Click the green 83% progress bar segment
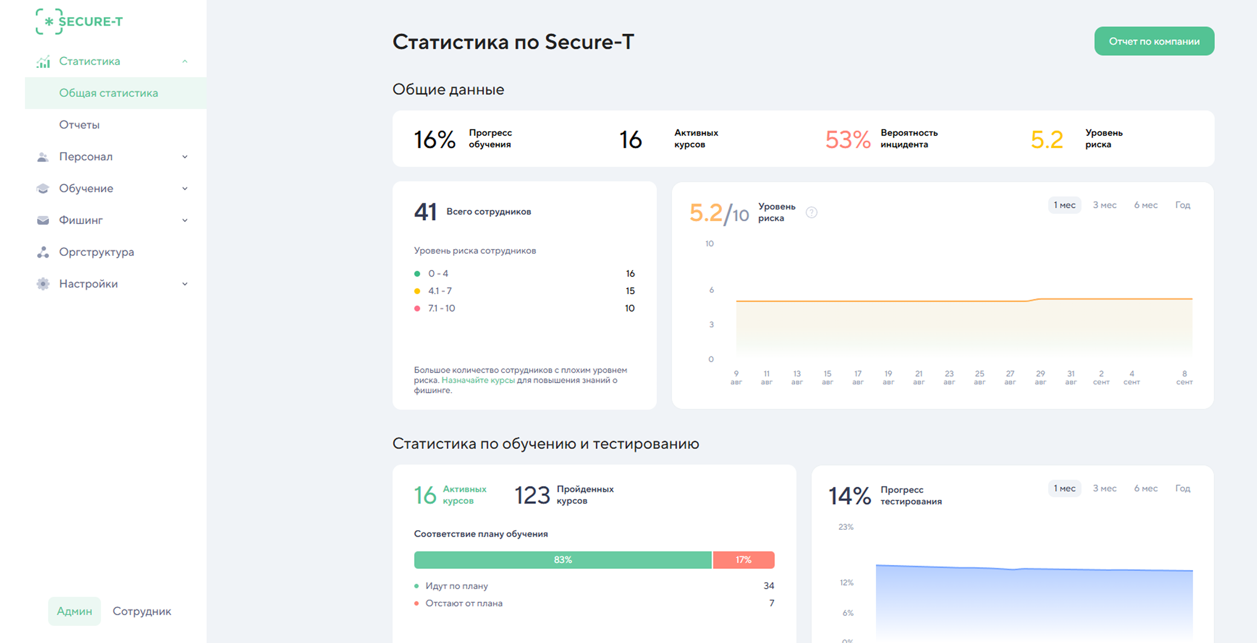The height and width of the screenshot is (643, 1257). click(562, 560)
